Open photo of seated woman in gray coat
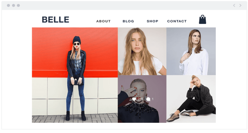Screen dimensions: 248x133 (x=191, y=99)
